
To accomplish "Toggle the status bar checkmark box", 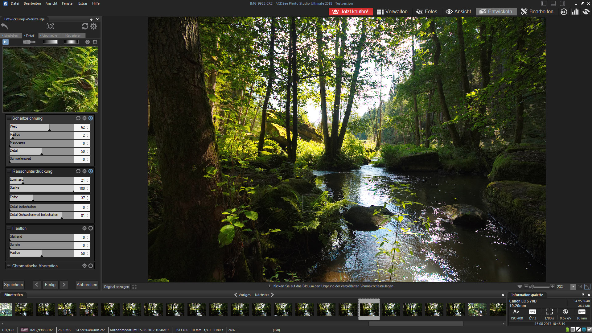I will [589, 330].
